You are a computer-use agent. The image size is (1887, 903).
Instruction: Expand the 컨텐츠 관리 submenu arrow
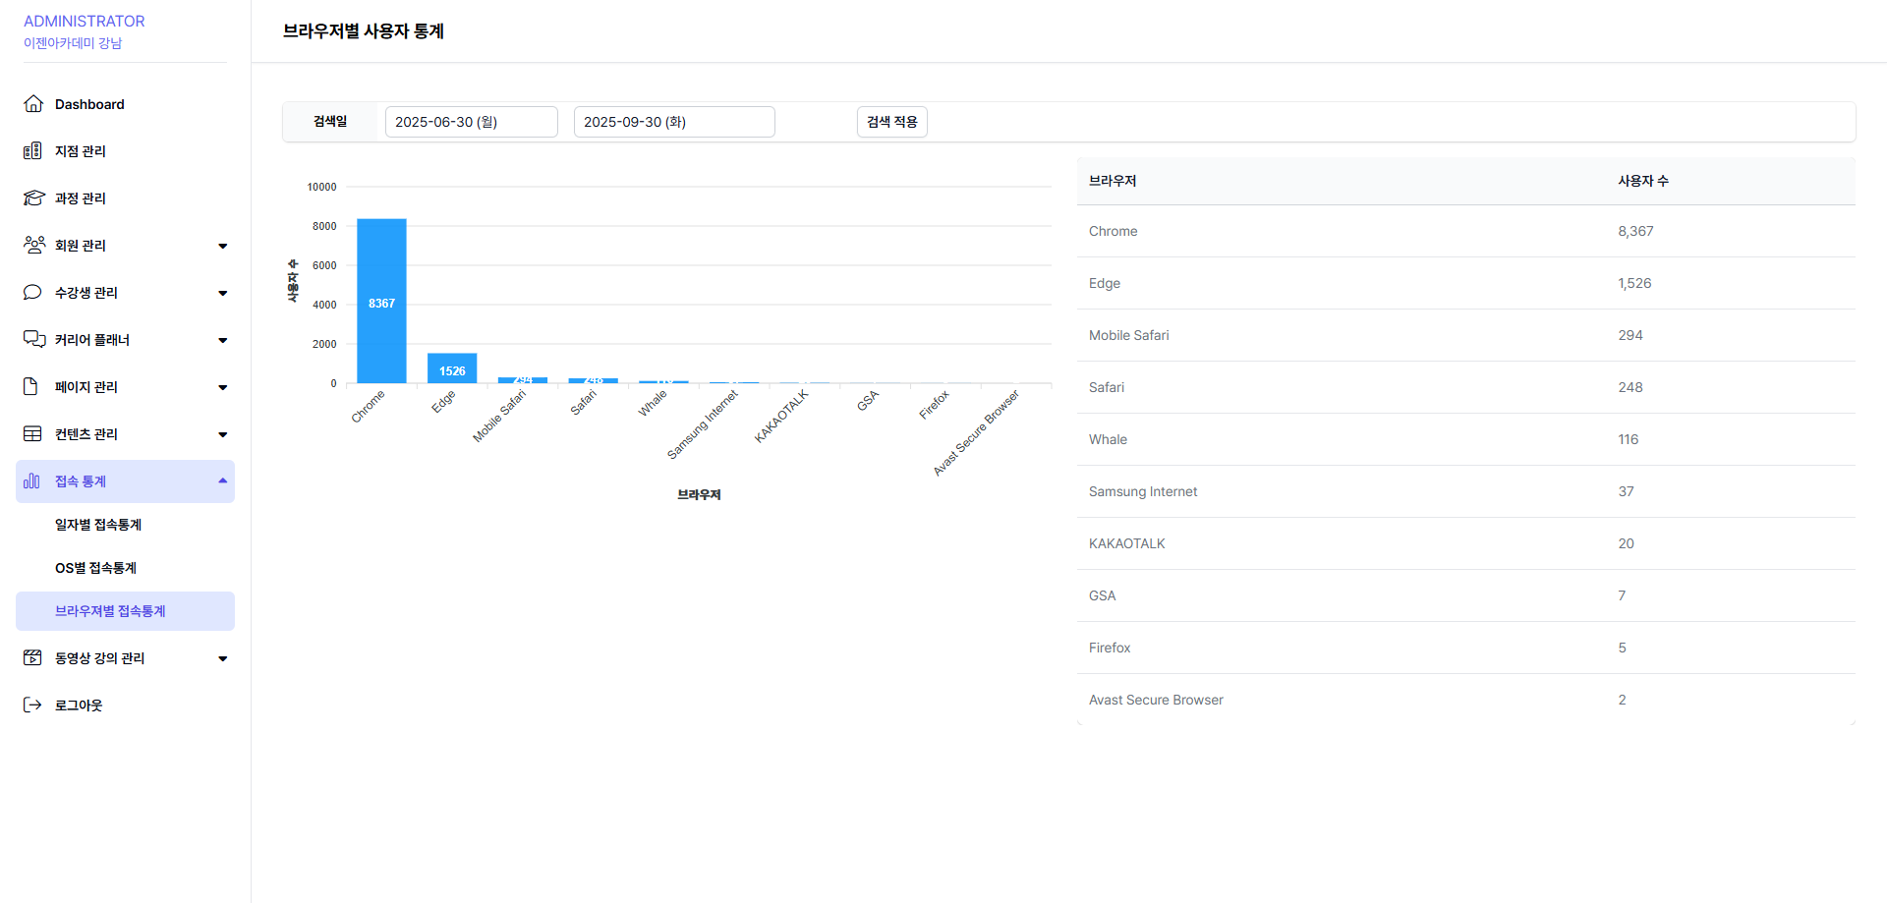[x=223, y=434]
